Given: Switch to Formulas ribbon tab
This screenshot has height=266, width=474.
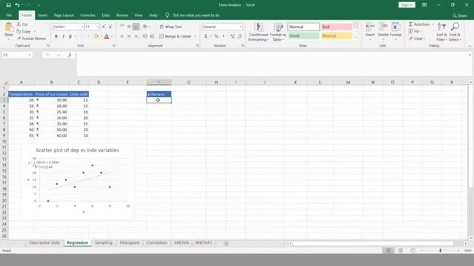Looking at the screenshot, I should pyautogui.click(x=87, y=15).
